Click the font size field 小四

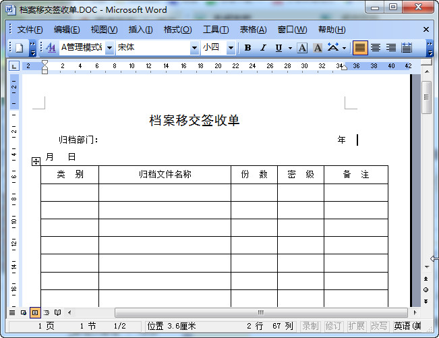pos(214,48)
